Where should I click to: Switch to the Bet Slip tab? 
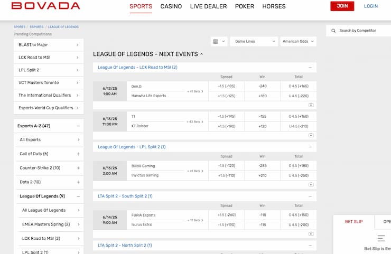[x=353, y=222]
